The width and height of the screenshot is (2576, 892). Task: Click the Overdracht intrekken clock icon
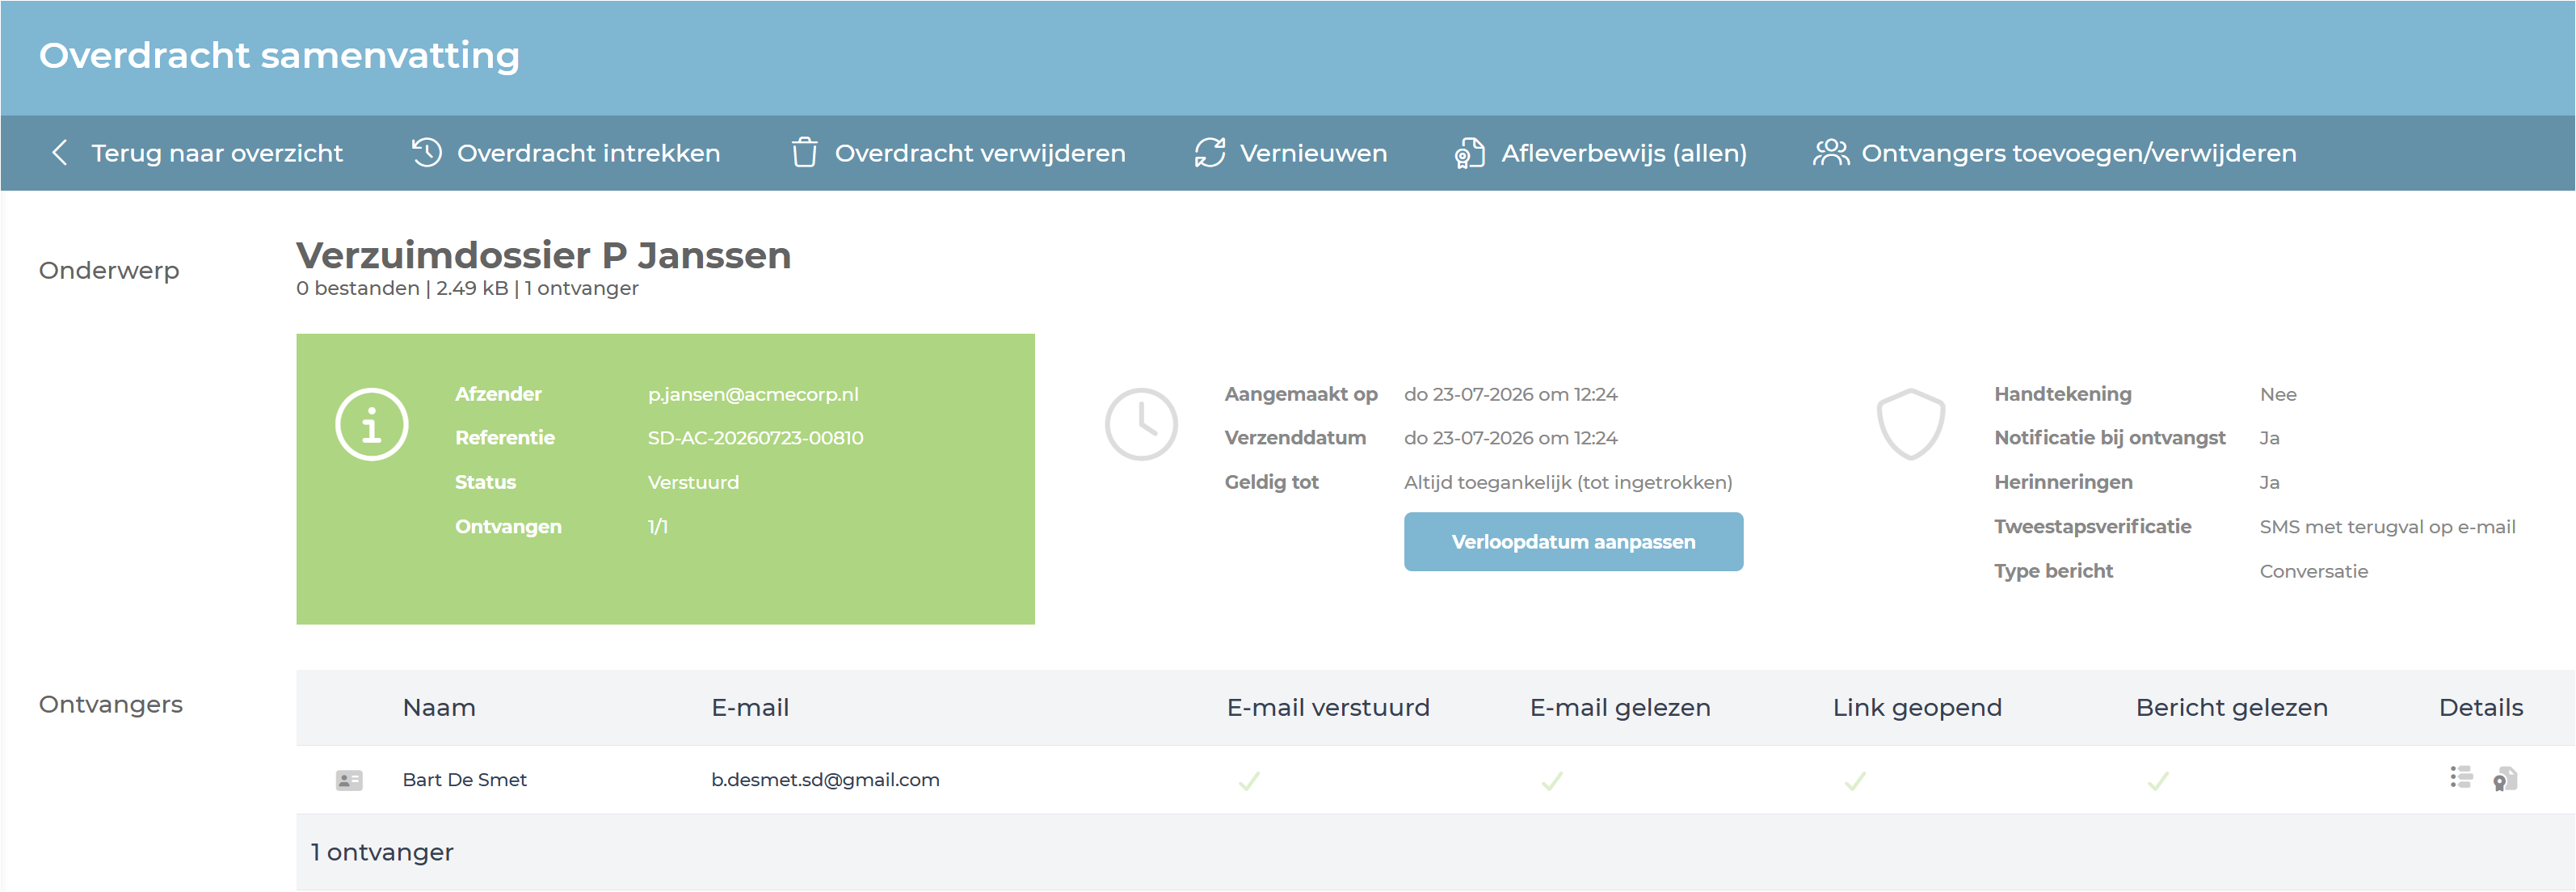427,152
